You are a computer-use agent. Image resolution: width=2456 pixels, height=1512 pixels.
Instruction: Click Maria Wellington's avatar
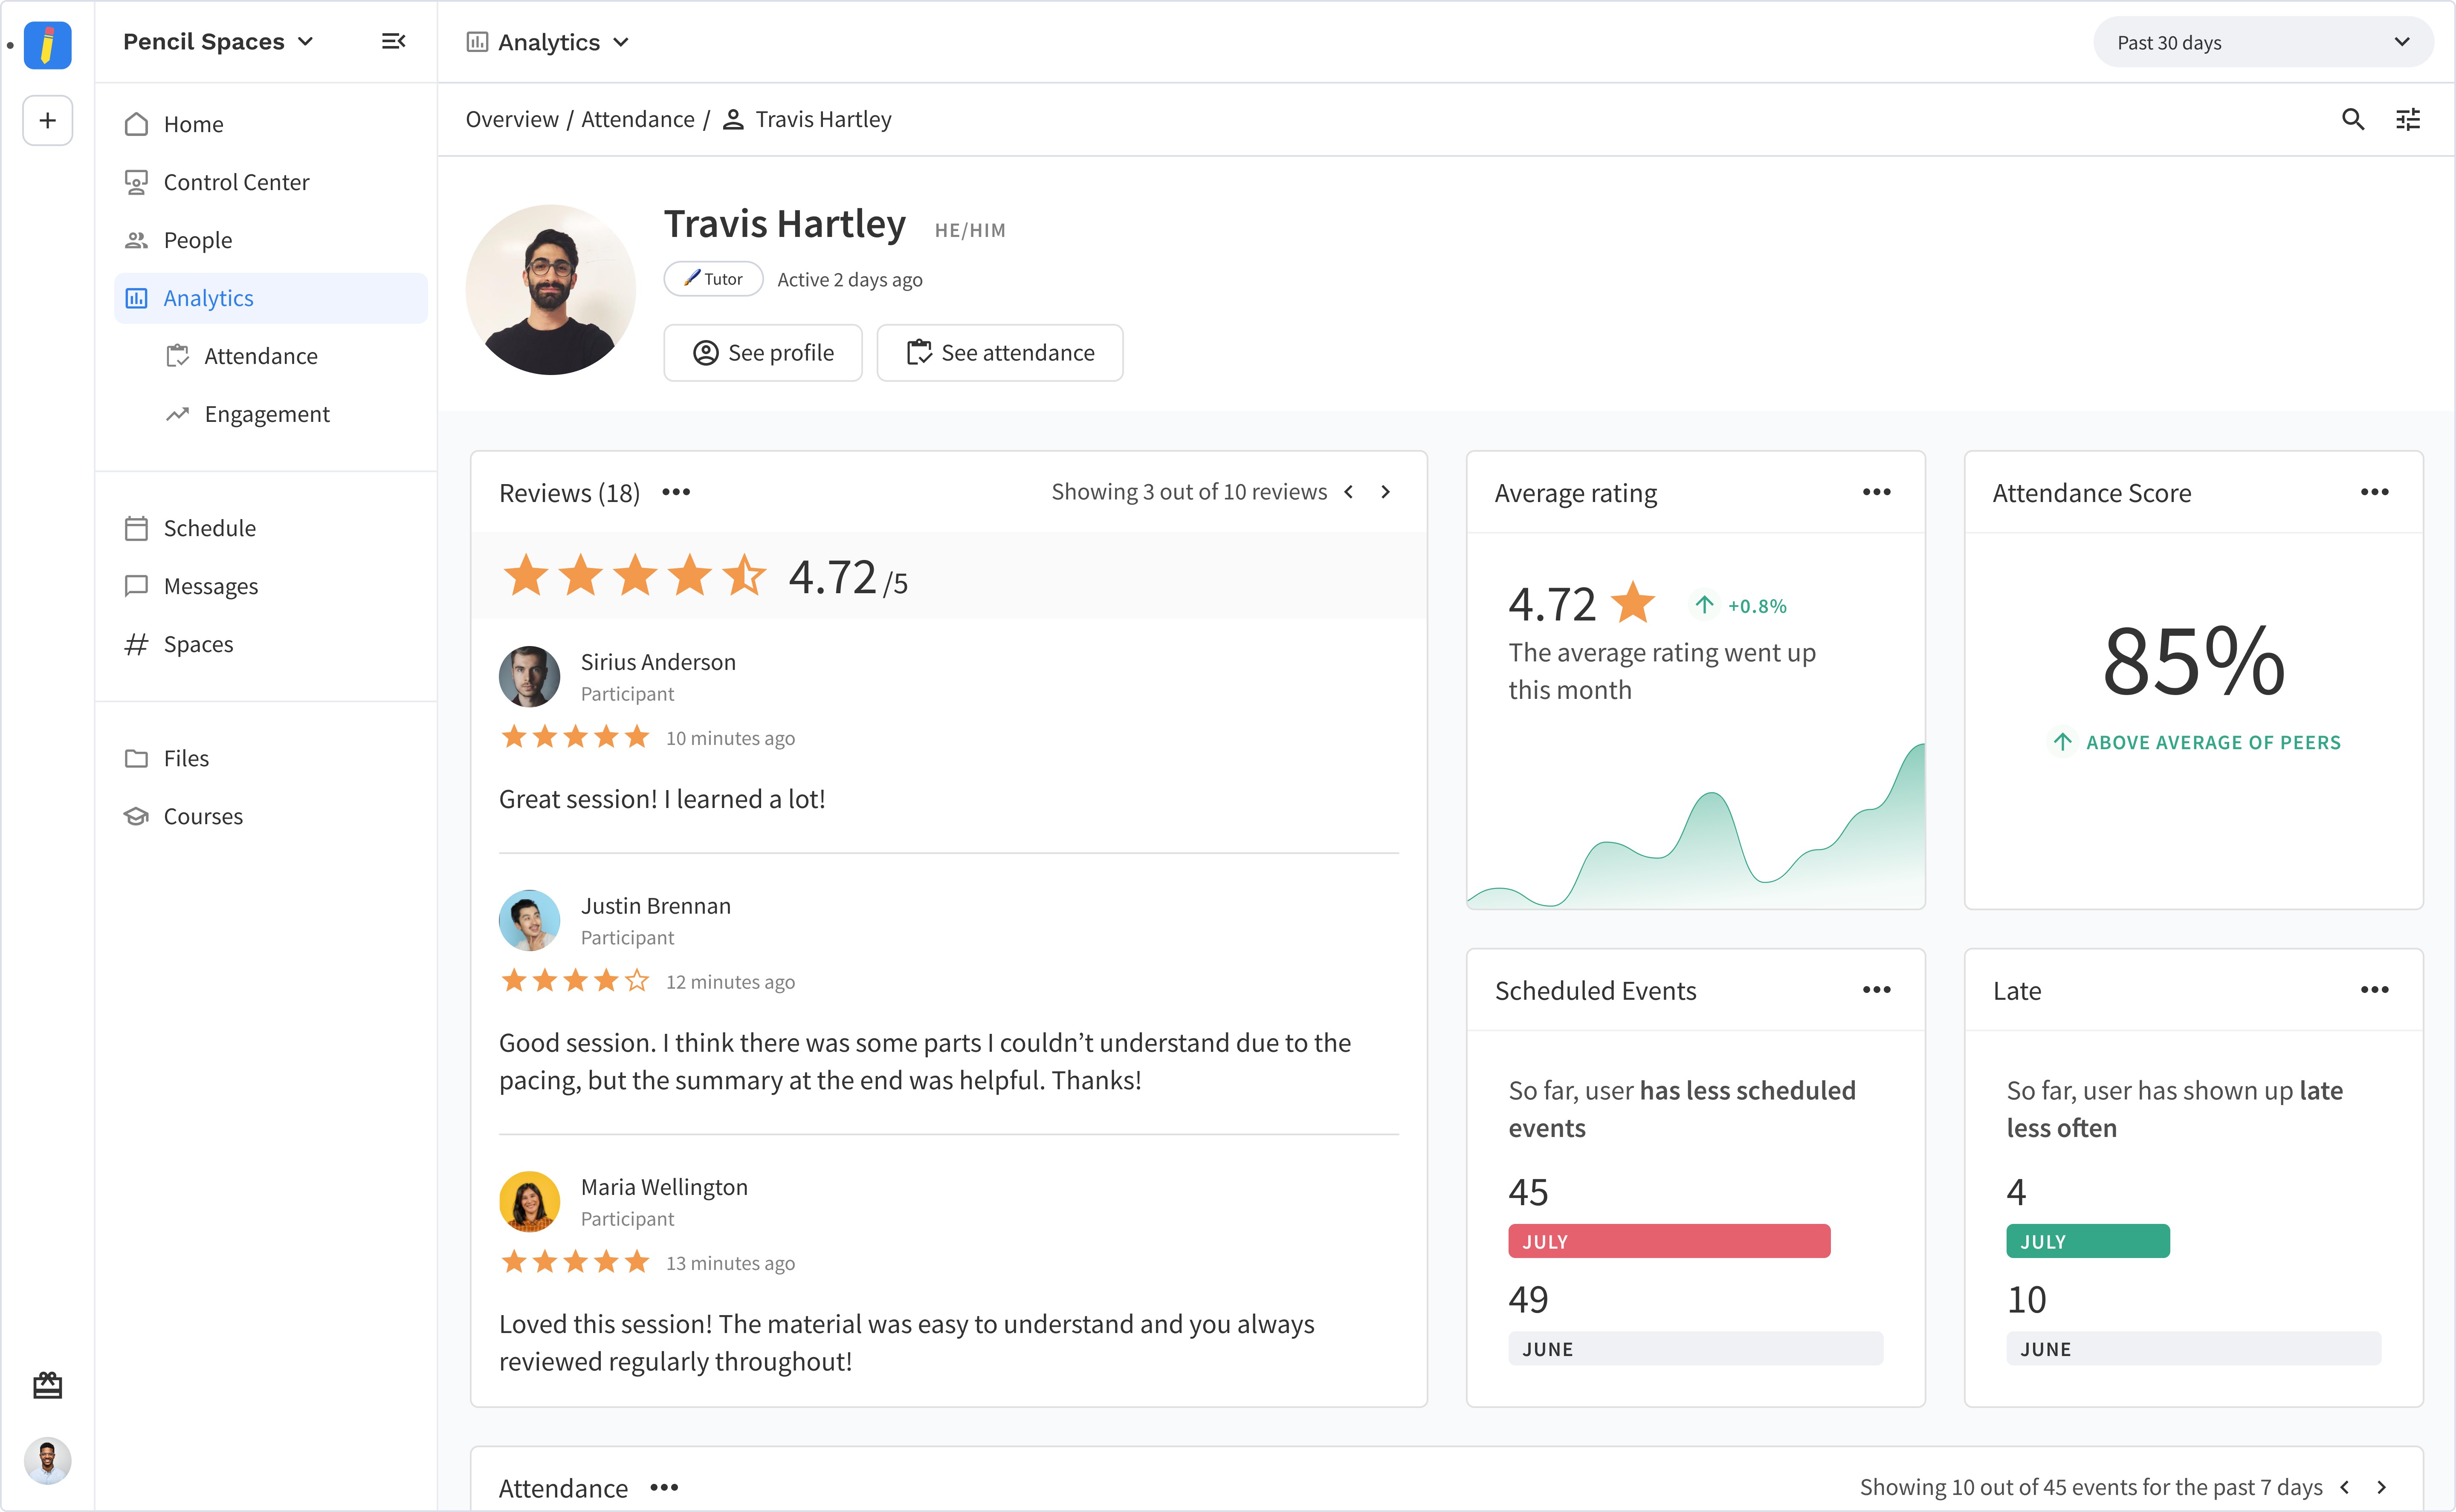(529, 1202)
